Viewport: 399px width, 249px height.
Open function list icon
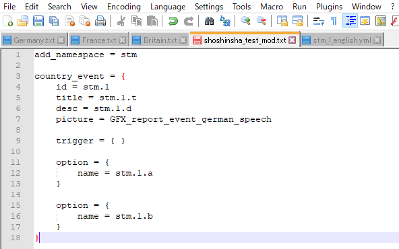pos(395,21)
